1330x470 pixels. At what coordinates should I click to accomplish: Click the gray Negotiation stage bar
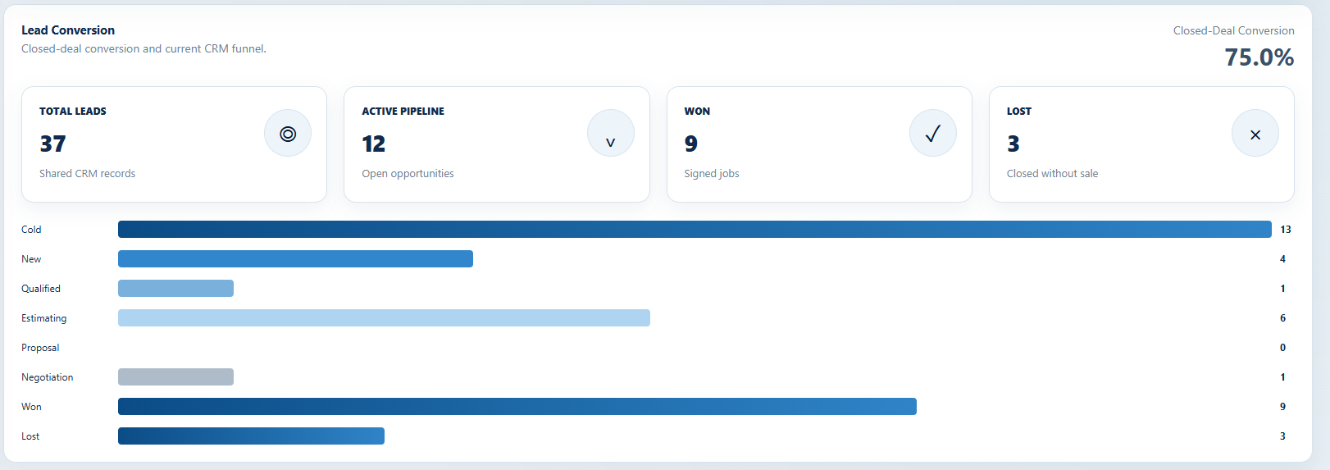(x=175, y=377)
